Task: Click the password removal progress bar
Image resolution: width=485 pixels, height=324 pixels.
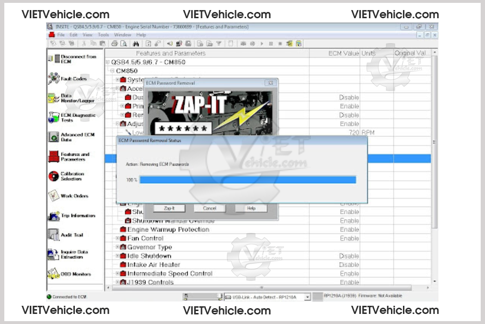Action: [248, 180]
